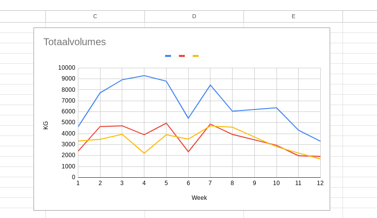Click week 6 label on horizontal axis

pos(188,183)
